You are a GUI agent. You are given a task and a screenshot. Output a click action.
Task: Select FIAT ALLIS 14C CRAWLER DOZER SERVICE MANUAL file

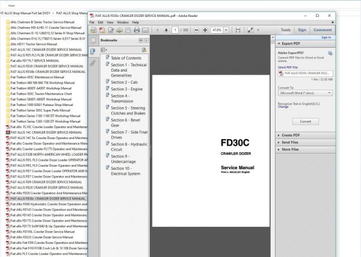pyautogui.click(x=46, y=132)
